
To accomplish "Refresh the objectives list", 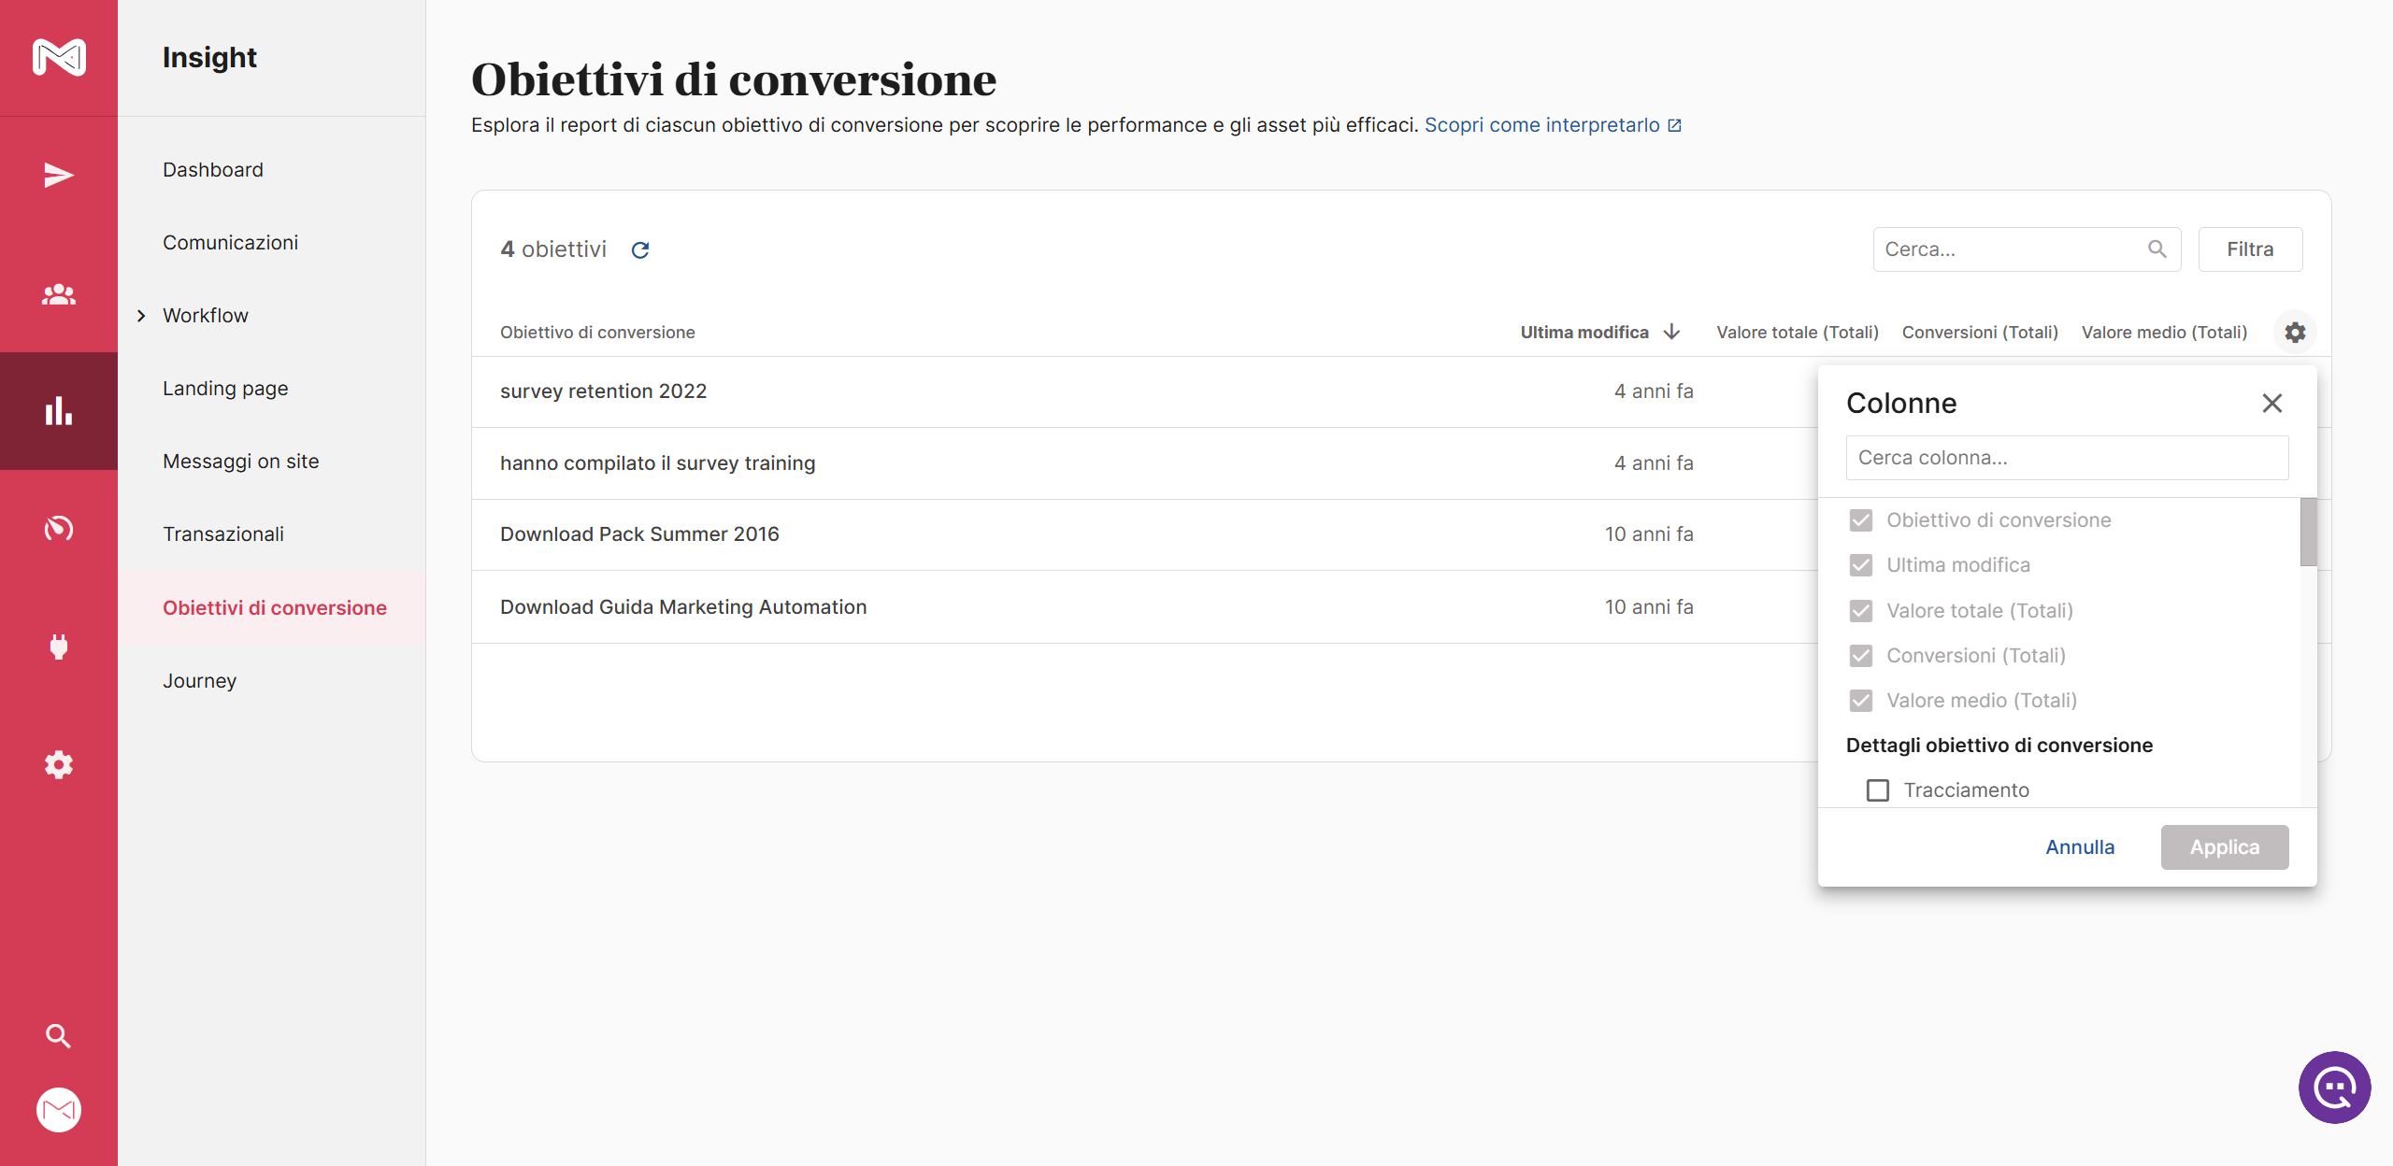I will [x=640, y=249].
